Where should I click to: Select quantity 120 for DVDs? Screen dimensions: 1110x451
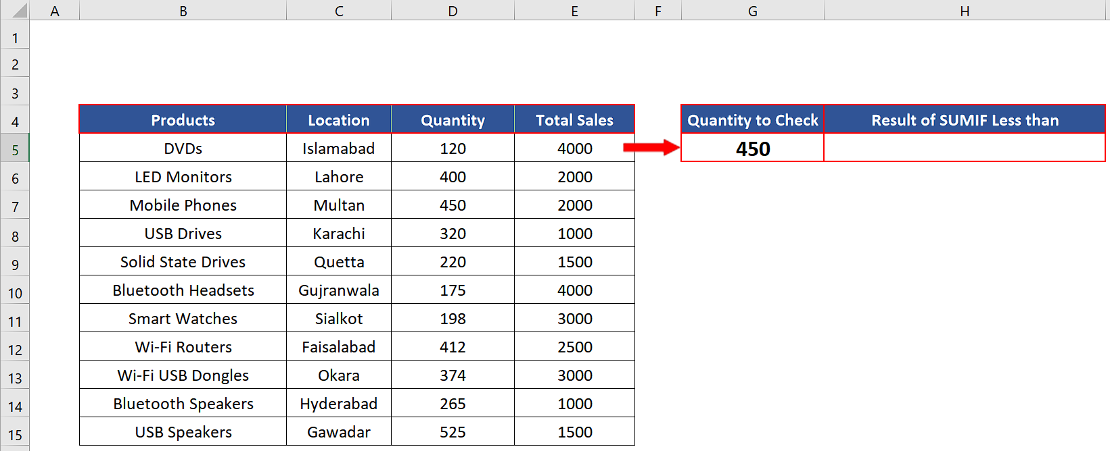click(x=453, y=148)
